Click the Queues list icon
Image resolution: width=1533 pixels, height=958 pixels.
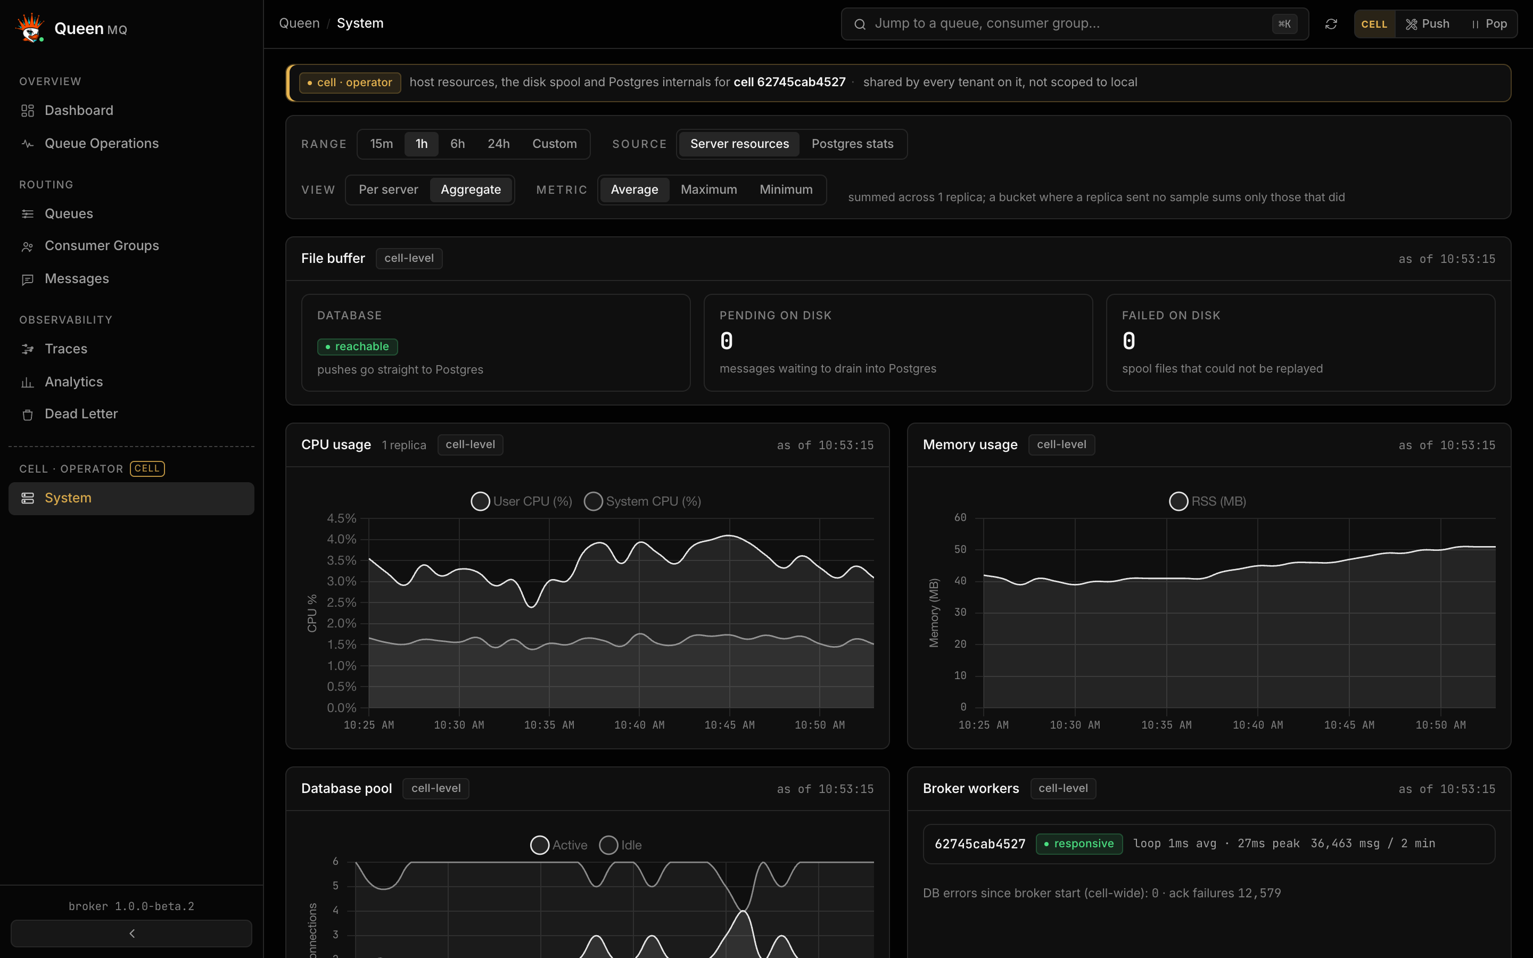coord(27,214)
